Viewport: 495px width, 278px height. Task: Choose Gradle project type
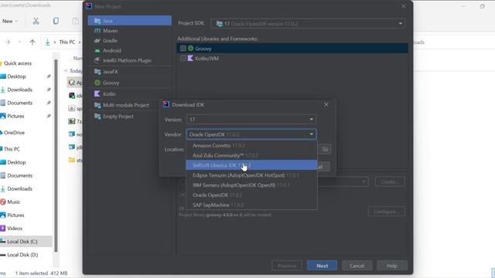[x=130, y=41]
